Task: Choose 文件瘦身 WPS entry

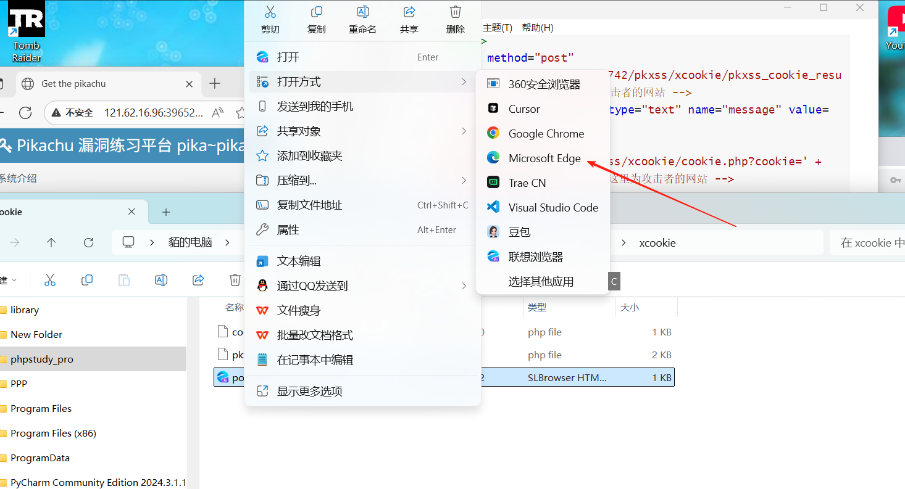Action: (x=362, y=310)
